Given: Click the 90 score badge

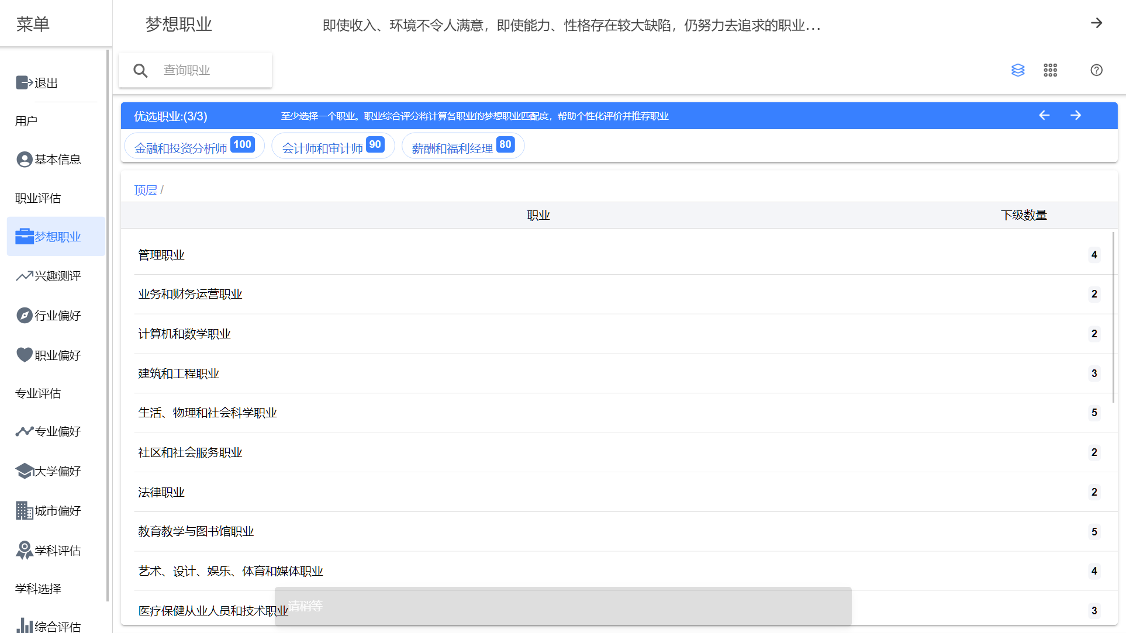Looking at the screenshot, I should 375,144.
